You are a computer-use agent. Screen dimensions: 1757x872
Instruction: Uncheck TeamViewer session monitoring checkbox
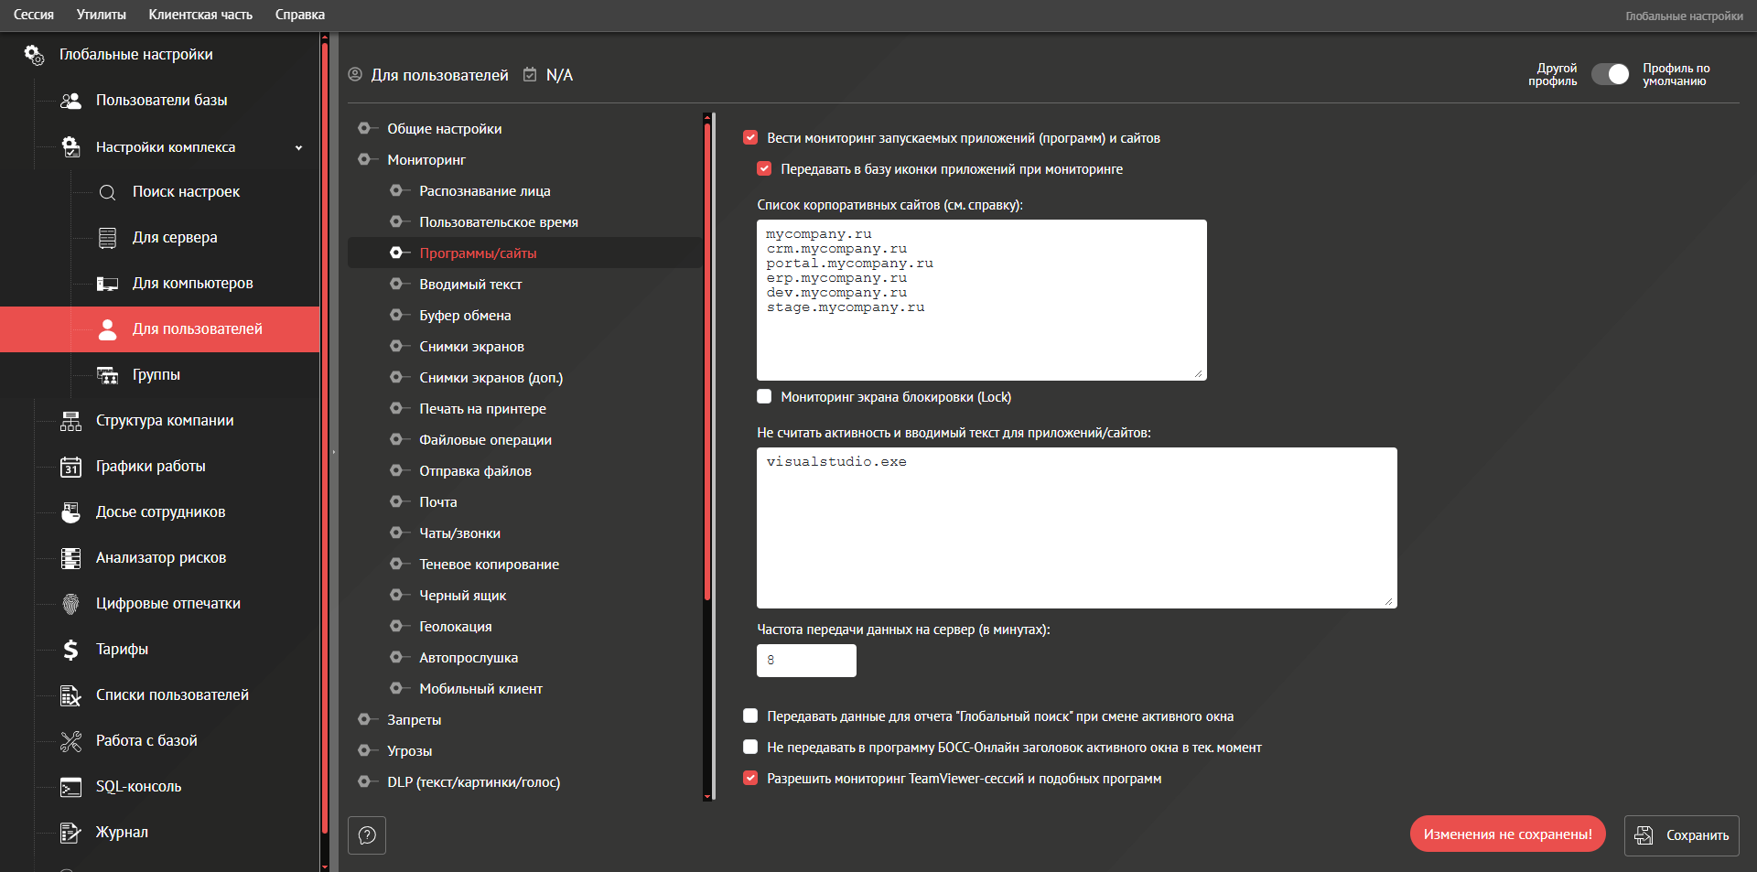750,779
